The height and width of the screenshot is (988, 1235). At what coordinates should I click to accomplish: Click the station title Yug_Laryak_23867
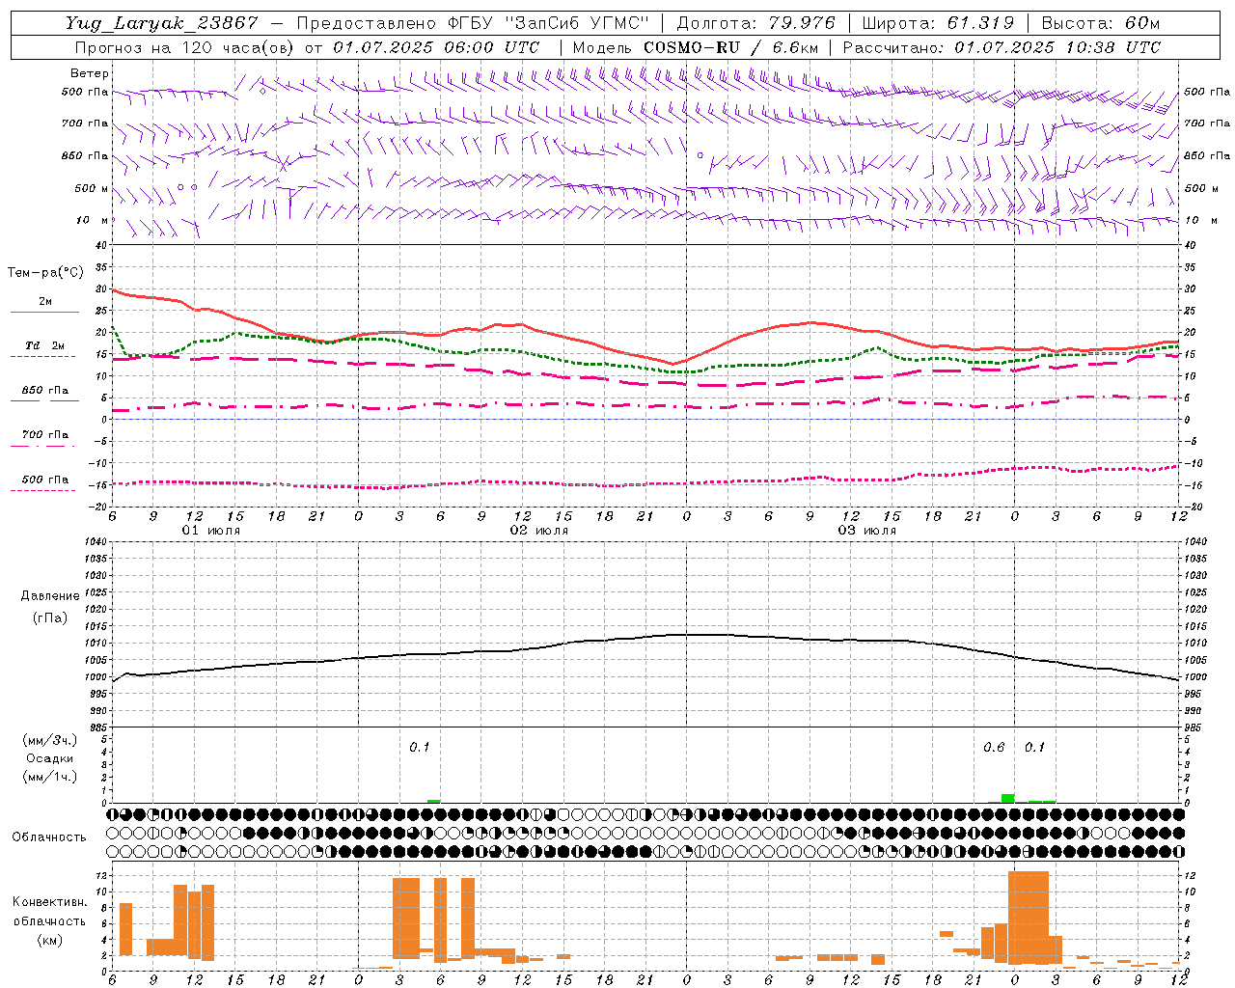[x=161, y=23]
